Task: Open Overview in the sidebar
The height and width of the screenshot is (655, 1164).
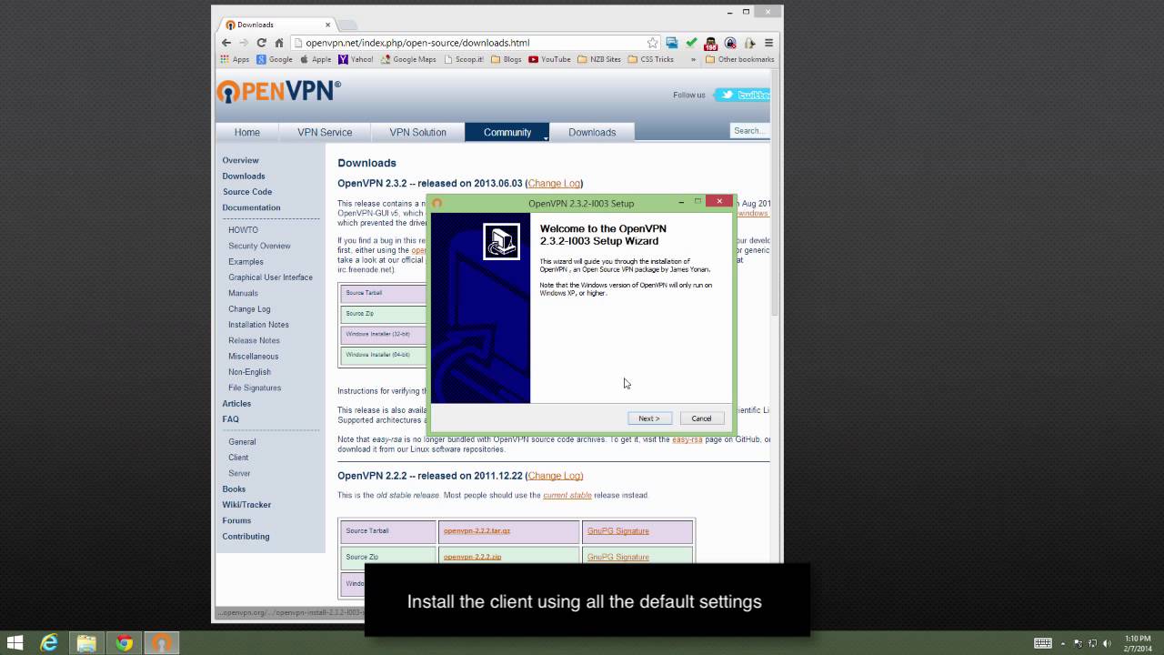Action: tap(240, 160)
